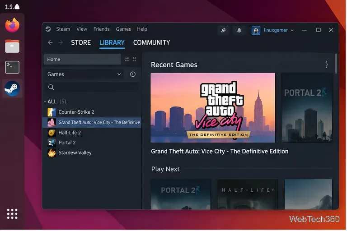Click the linuxgamer profile avatar
The width and height of the screenshot is (347, 231).
point(256,30)
